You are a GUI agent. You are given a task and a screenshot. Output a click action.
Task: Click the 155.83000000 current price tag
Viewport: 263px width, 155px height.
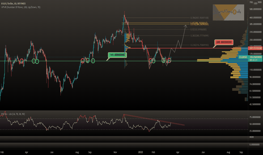pyautogui.click(x=255, y=57)
